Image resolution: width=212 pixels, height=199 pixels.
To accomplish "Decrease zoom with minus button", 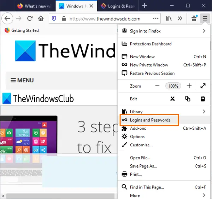I will point(157,86).
